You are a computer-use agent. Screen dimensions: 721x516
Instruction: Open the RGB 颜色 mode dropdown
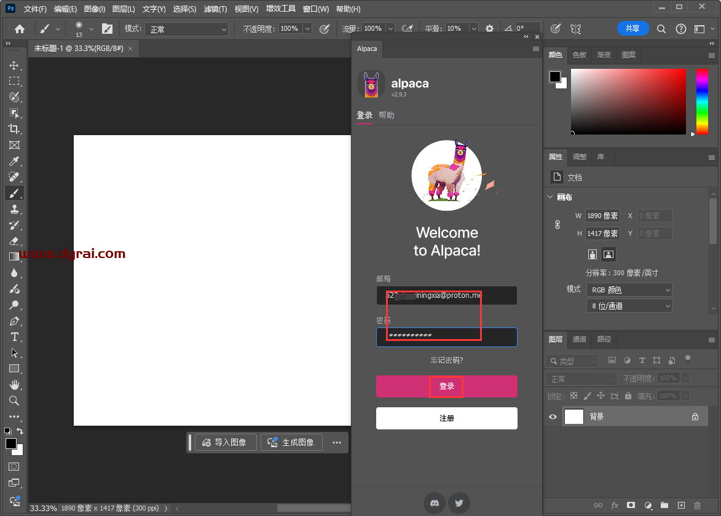629,289
